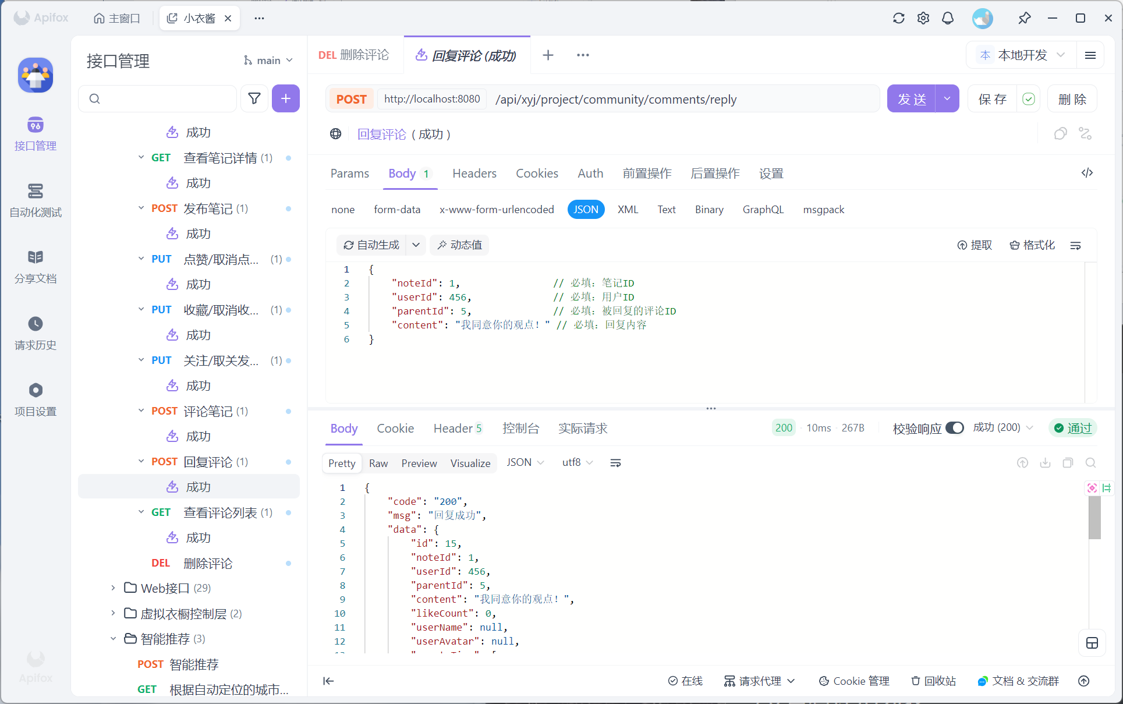Click the filter funnel icon
The height and width of the screenshot is (704, 1123).
[254, 98]
